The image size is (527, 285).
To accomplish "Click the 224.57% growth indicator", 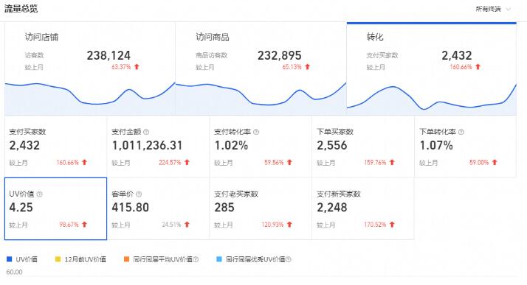I will tap(174, 163).
